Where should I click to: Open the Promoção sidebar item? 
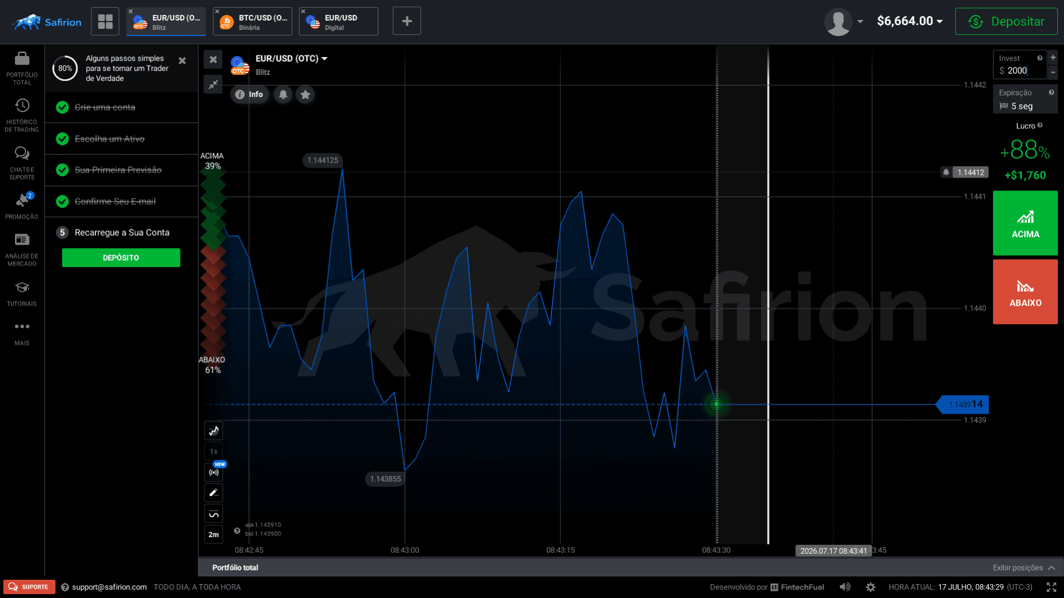[x=22, y=205]
